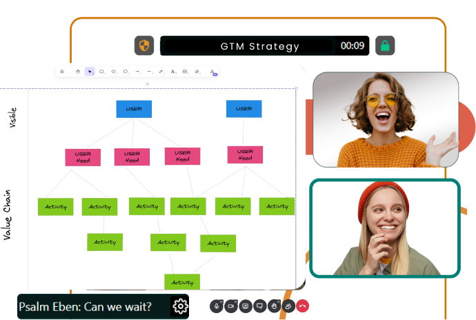Select the bottom-most green Activity box
This screenshot has height=320, width=476.
[182, 282]
